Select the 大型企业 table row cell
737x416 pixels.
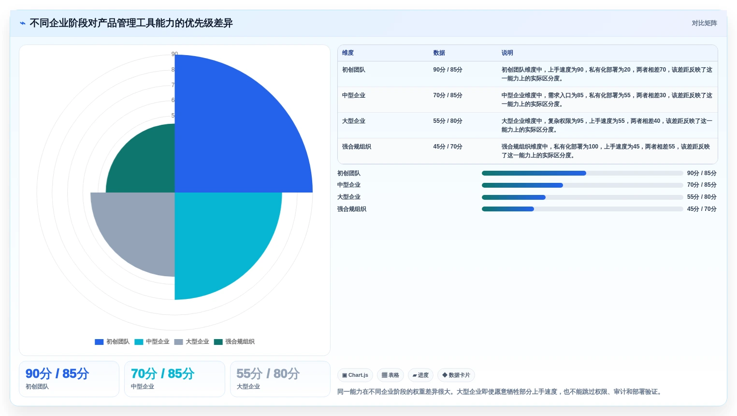pos(354,121)
